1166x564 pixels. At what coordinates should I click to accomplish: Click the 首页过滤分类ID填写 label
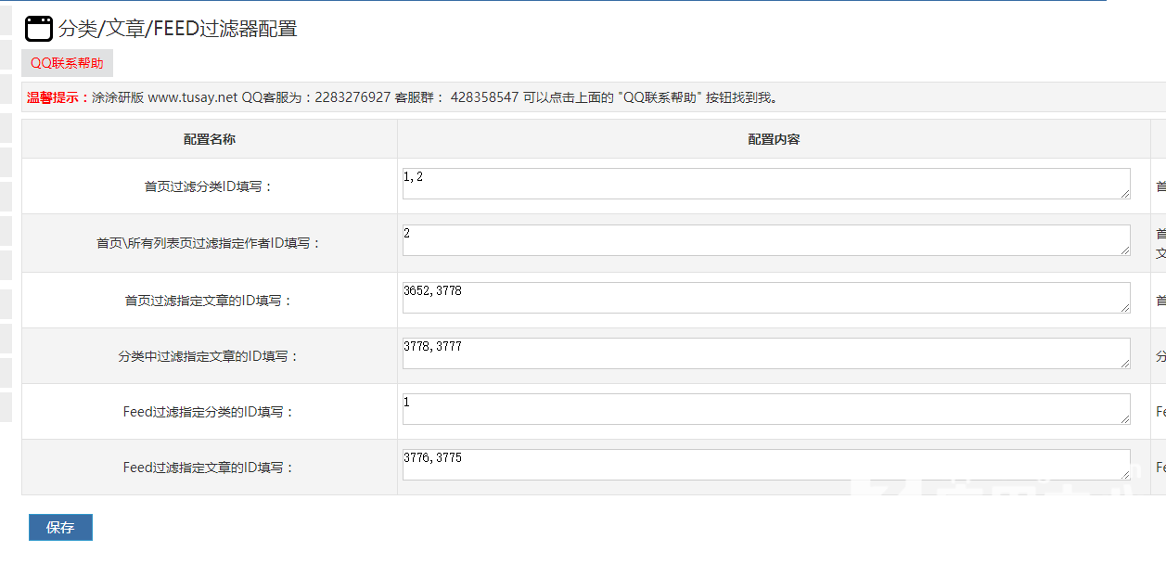209,186
